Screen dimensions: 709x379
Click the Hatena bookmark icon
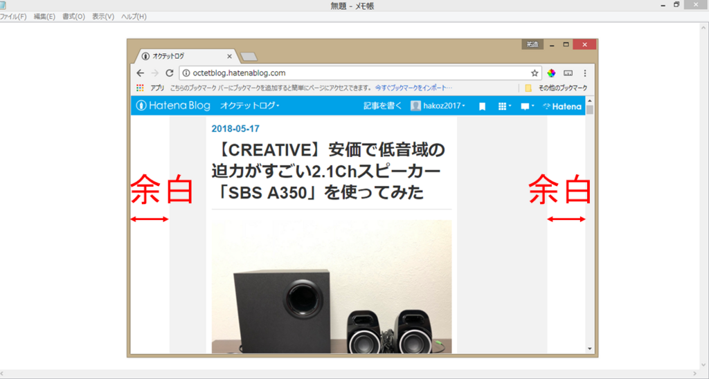tap(483, 107)
